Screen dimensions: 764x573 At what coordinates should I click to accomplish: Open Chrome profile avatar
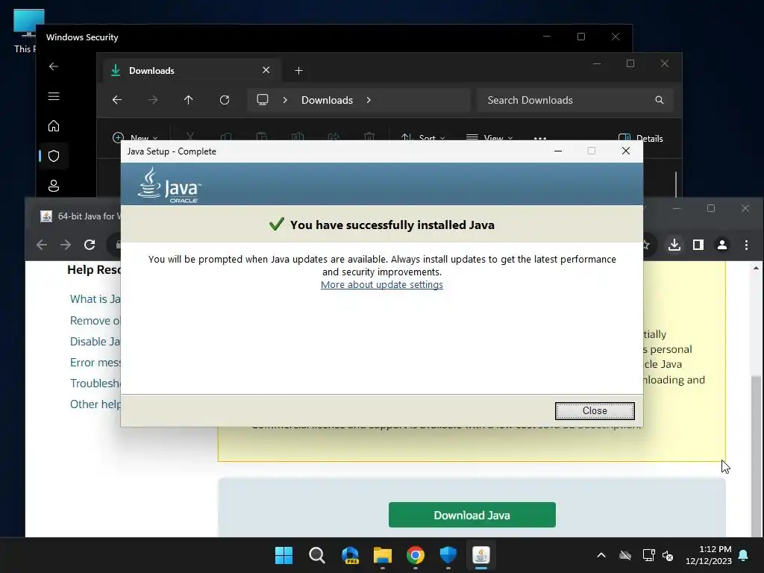tap(722, 245)
